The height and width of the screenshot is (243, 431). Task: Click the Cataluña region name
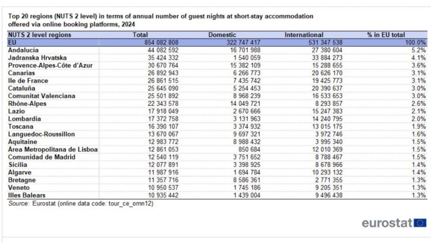coord(21,88)
